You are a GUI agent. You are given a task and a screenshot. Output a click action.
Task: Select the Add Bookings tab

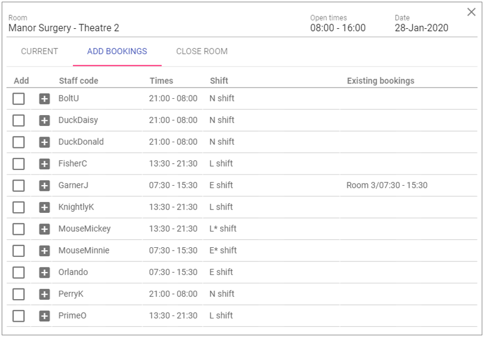pyautogui.click(x=117, y=51)
